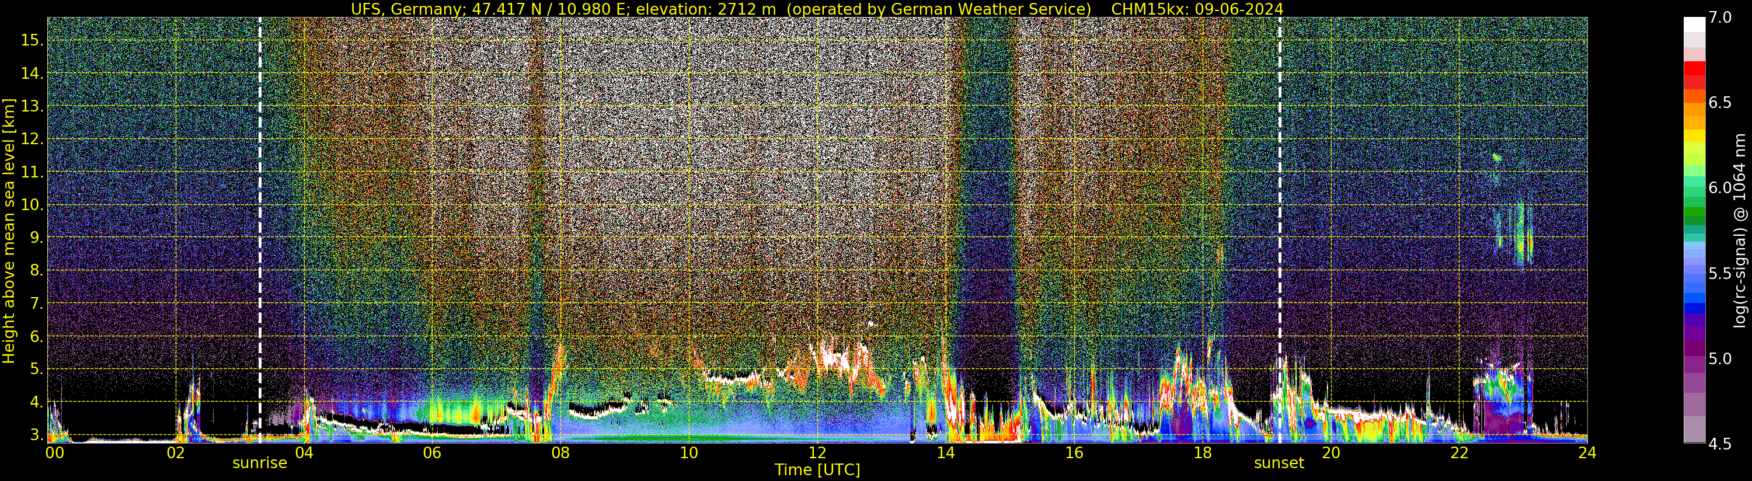Click the height axis tick label '3.'
Viewport: 1752px width, 481px height.
[36, 435]
